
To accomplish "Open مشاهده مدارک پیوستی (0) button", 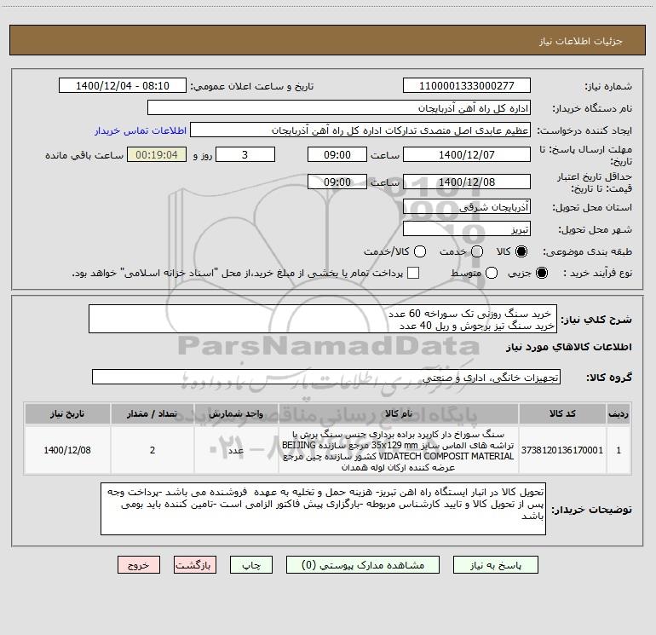I will click(x=363, y=565).
